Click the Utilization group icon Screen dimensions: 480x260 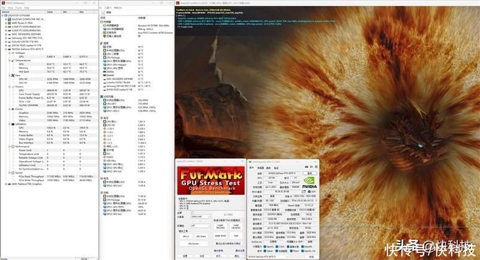point(13,124)
